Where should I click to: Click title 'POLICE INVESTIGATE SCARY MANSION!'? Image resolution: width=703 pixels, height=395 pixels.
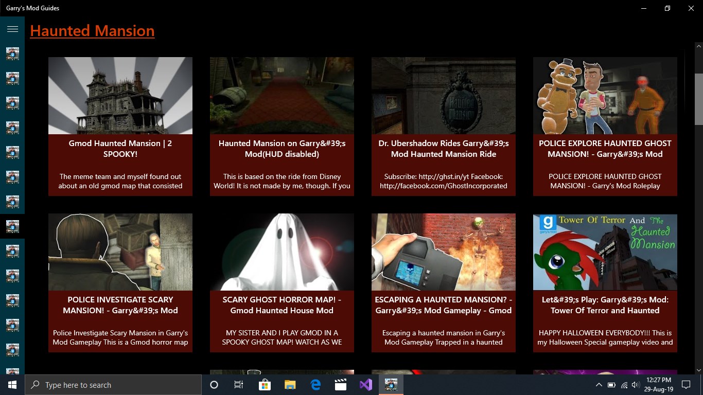tap(120, 305)
